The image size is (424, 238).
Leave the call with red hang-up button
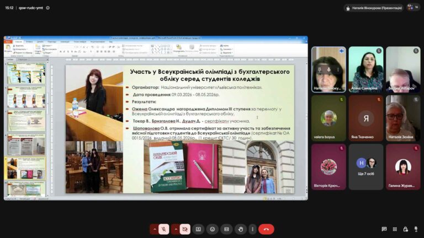click(266, 229)
